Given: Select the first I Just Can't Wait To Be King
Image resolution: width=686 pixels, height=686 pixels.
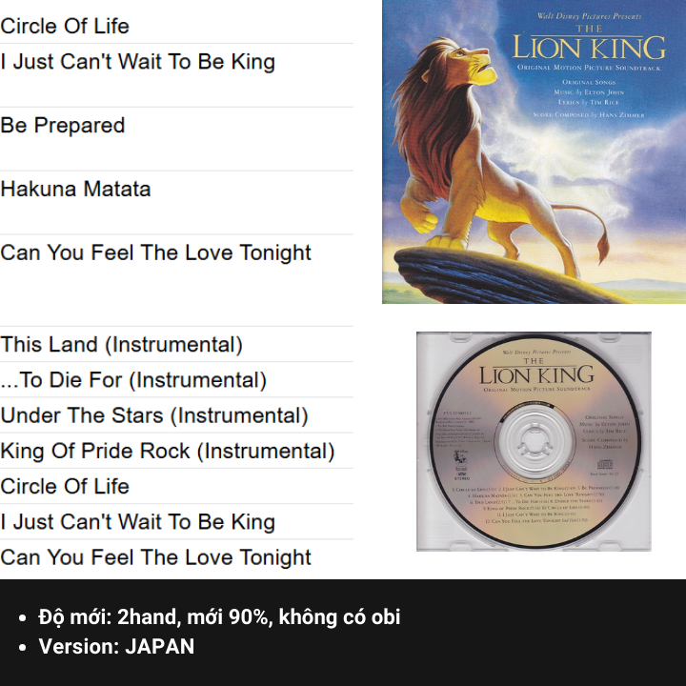Looking at the screenshot, I should [x=137, y=61].
